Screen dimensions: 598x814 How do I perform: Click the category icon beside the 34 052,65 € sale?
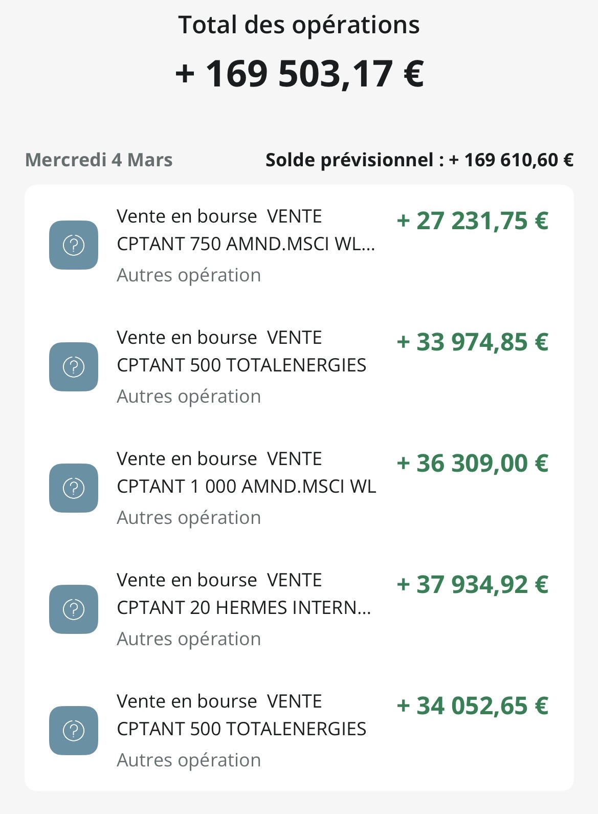click(74, 730)
